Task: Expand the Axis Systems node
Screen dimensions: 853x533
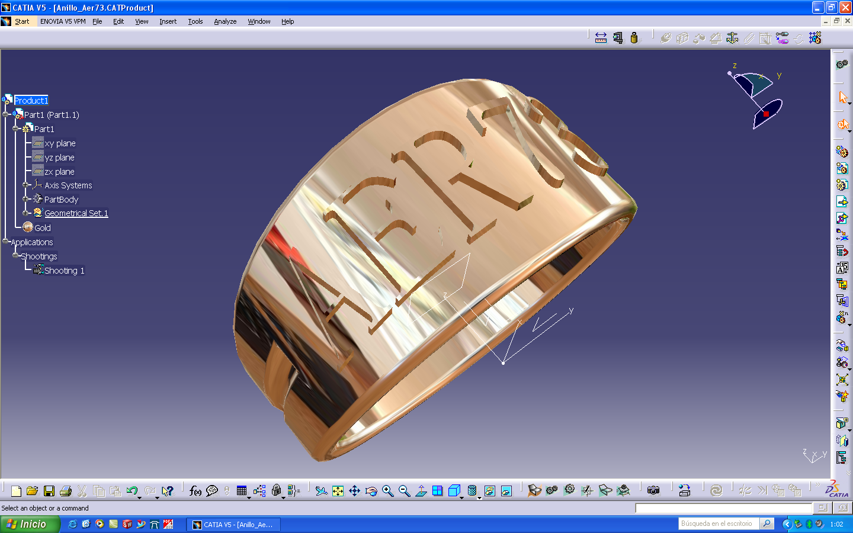Action: click(x=26, y=185)
